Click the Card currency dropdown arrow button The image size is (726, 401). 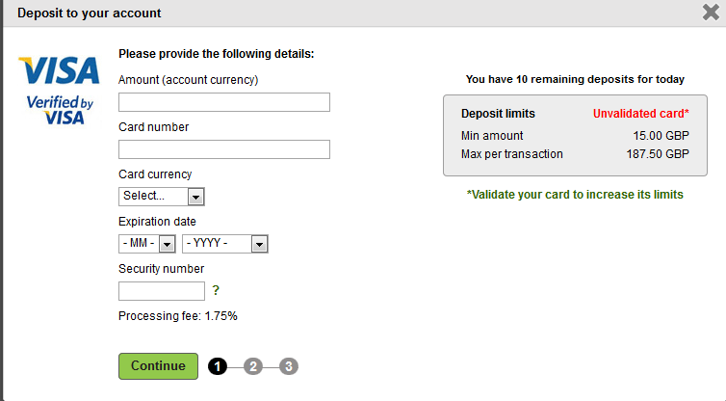[x=195, y=197]
